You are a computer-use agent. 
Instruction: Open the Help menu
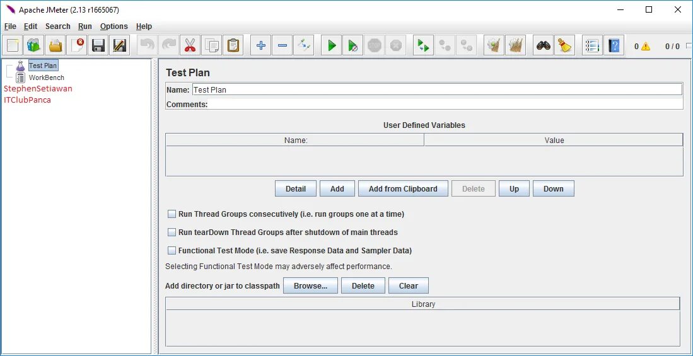click(144, 26)
